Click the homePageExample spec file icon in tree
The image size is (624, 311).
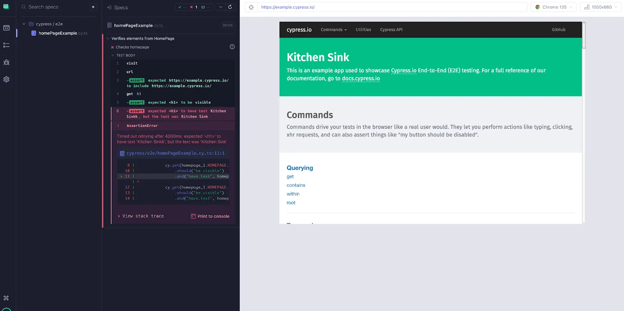point(34,33)
